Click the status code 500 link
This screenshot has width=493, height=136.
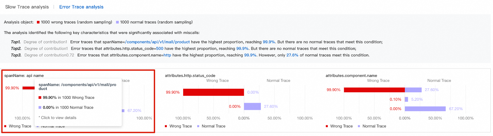pos(160,49)
